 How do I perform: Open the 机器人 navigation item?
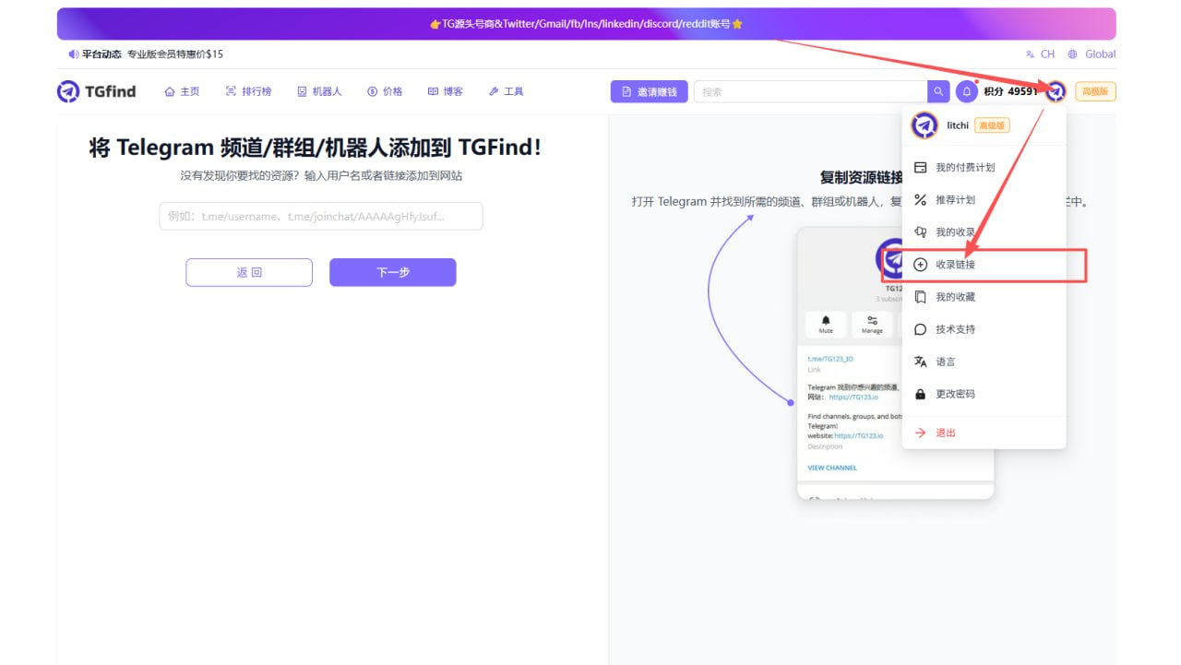coord(319,91)
